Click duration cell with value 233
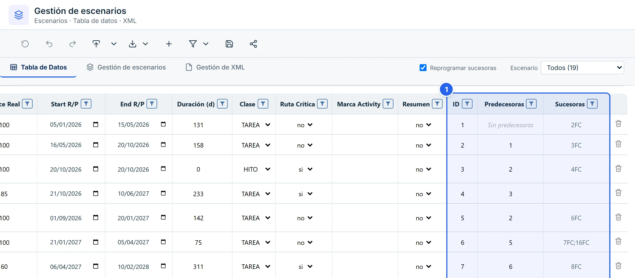Image resolution: width=635 pixels, height=278 pixels. [x=198, y=194]
